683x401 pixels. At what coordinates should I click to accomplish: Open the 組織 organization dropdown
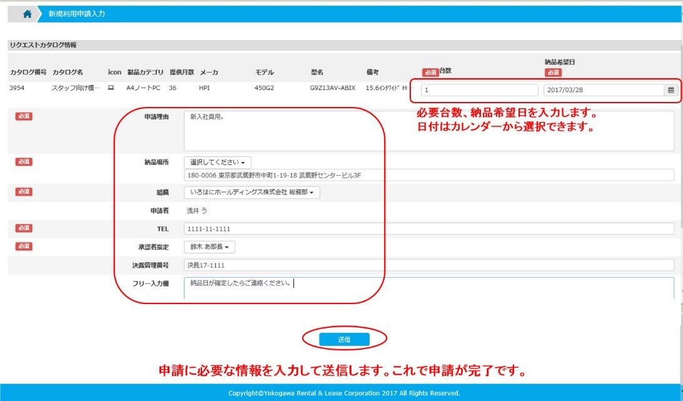(x=252, y=192)
